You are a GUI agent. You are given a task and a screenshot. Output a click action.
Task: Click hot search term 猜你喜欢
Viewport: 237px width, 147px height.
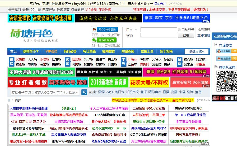tap(155, 92)
